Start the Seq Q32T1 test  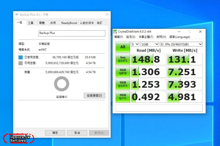[x=123, y=59]
